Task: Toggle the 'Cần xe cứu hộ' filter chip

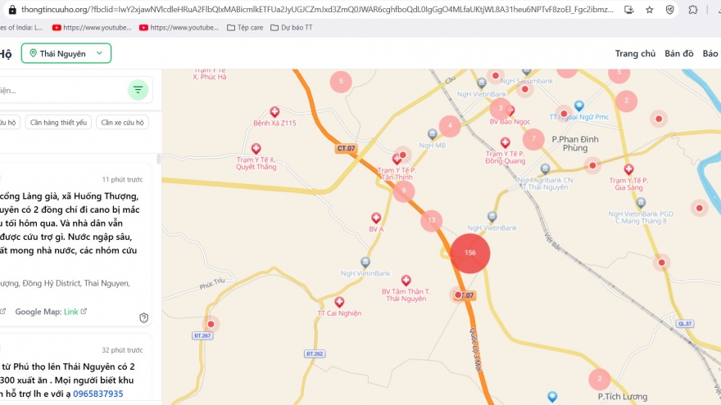Action: click(122, 123)
